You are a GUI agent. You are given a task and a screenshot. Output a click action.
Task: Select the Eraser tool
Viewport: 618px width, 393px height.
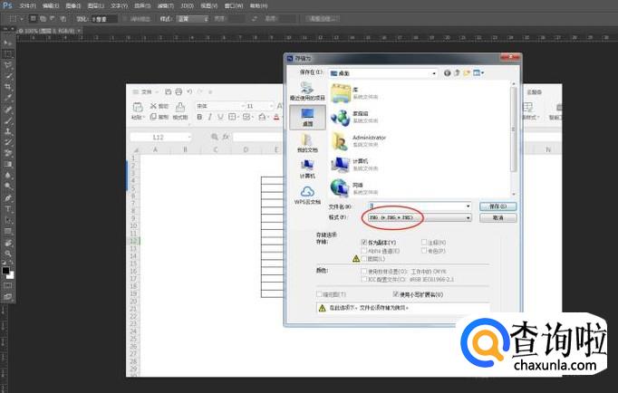(x=8, y=154)
